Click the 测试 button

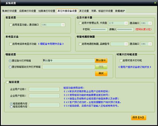tap(101, 74)
